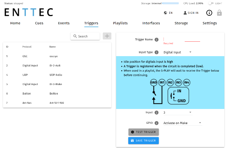Image resolution: width=227 pixels, height=150 pixels.
Task: Click the floppy disk icon on Save Trigger
Action: point(132,140)
